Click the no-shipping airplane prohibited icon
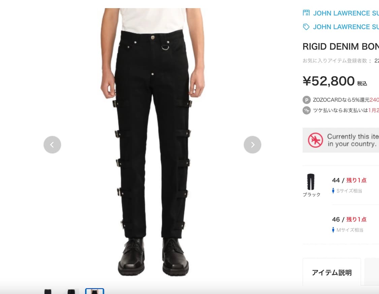Viewport: 379px width, 294px height. (315, 140)
